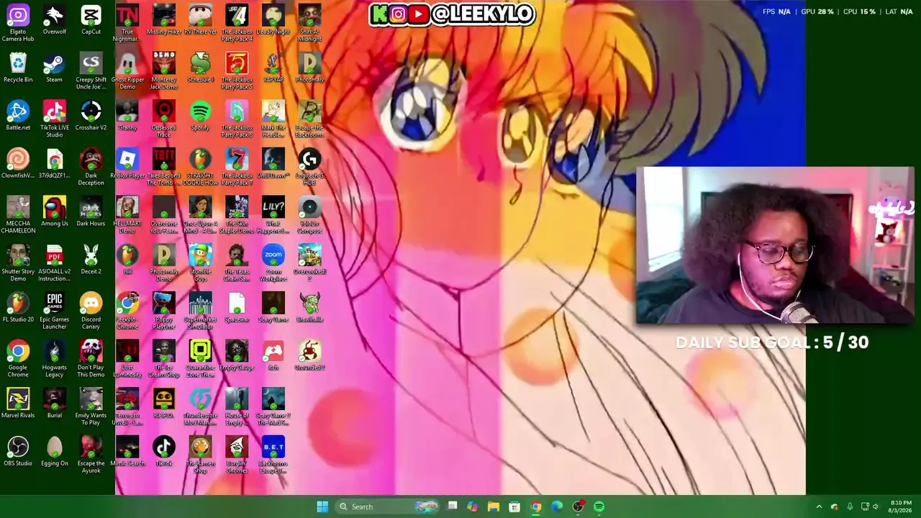Launch Overwolf from the desktop

pyautogui.click(x=55, y=20)
